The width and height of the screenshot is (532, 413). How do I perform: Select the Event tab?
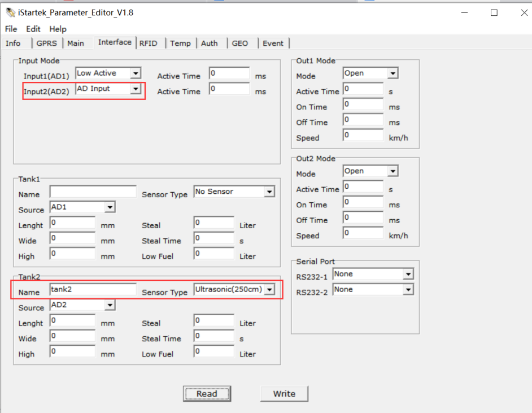coord(273,44)
